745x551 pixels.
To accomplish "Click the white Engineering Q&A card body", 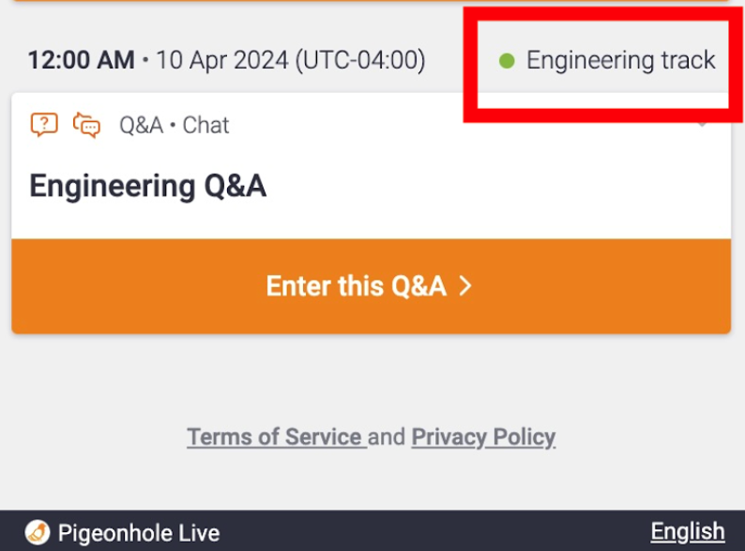I will click(x=371, y=166).
